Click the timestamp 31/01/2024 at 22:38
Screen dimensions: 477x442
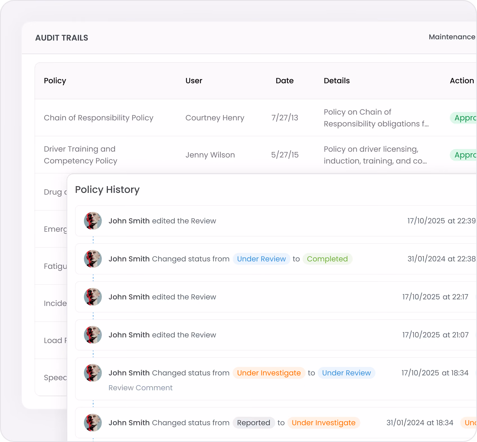441,259
